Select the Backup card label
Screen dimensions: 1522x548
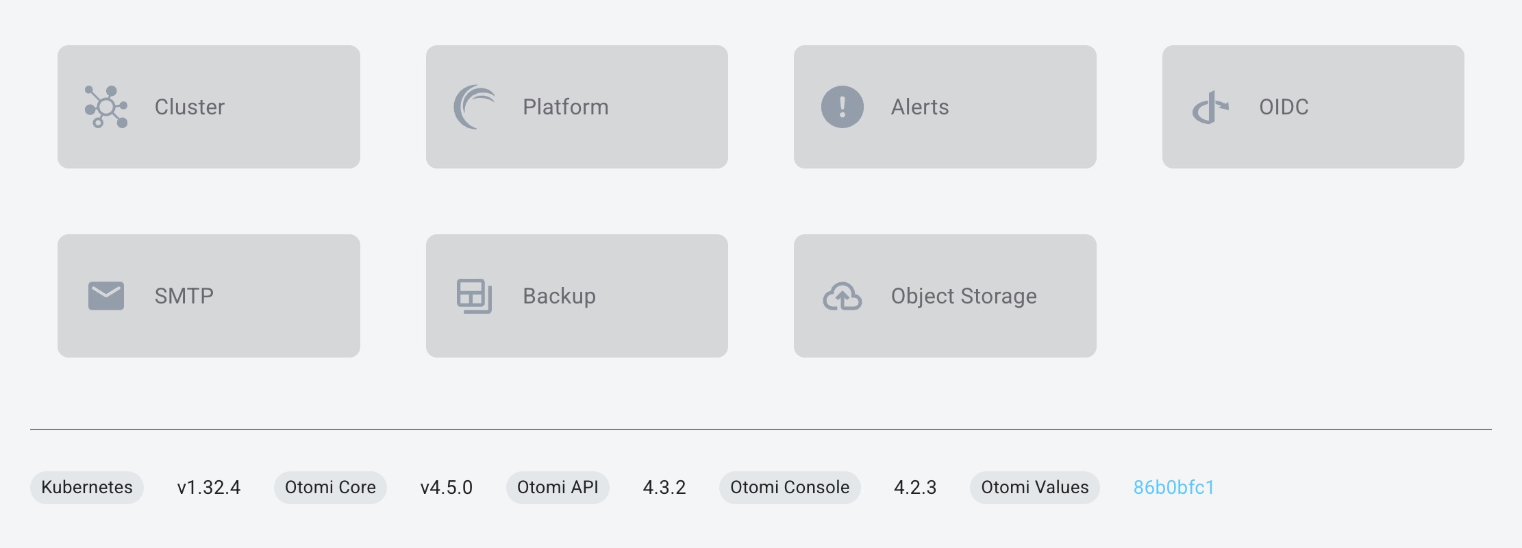(x=559, y=296)
